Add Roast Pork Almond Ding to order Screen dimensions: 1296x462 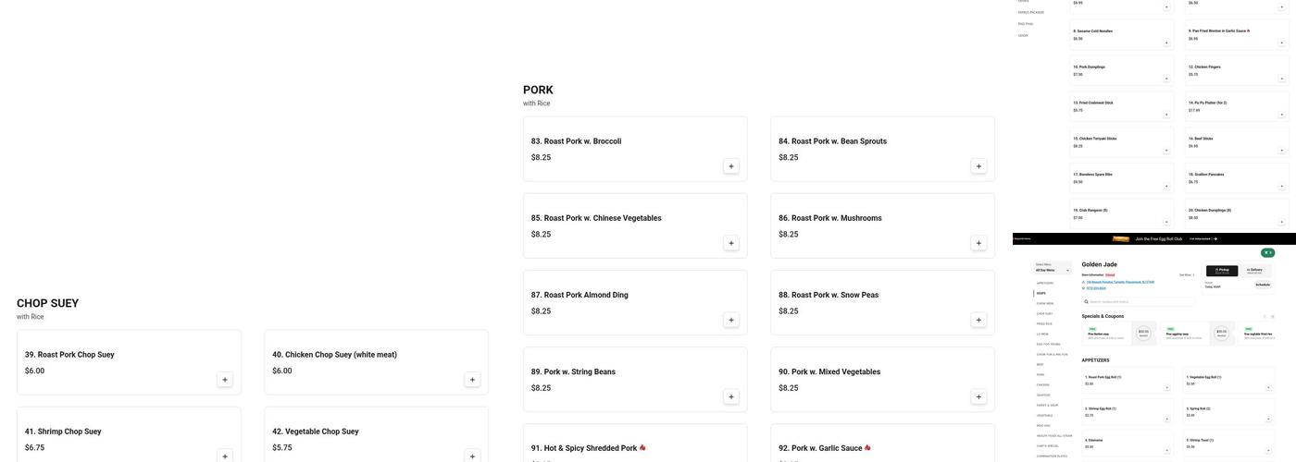pyautogui.click(x=730, y=321)
